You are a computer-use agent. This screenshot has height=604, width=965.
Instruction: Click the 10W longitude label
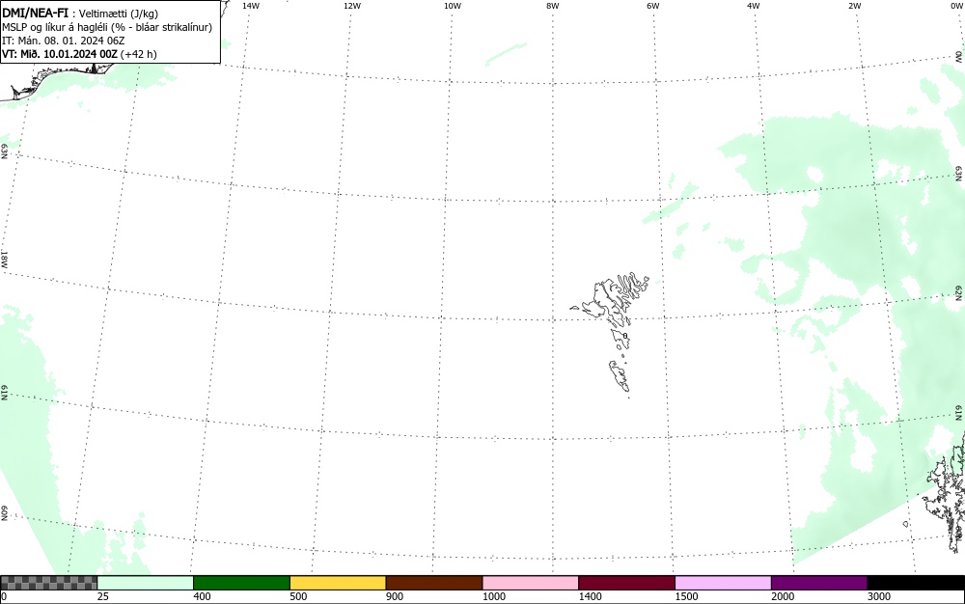[x=453, y=6]
